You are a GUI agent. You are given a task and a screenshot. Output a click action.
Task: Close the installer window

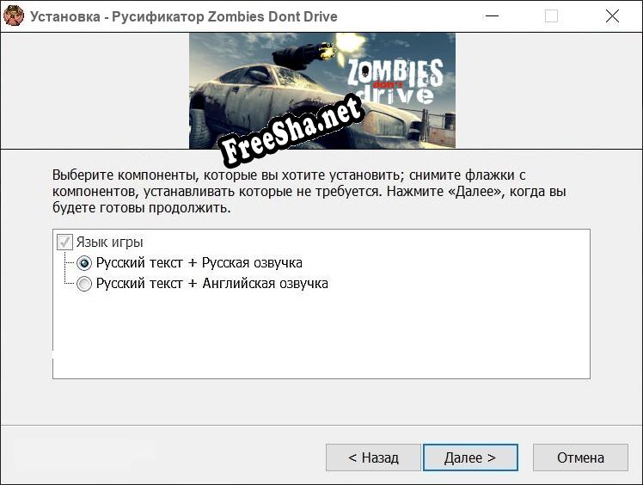point(612,16)
